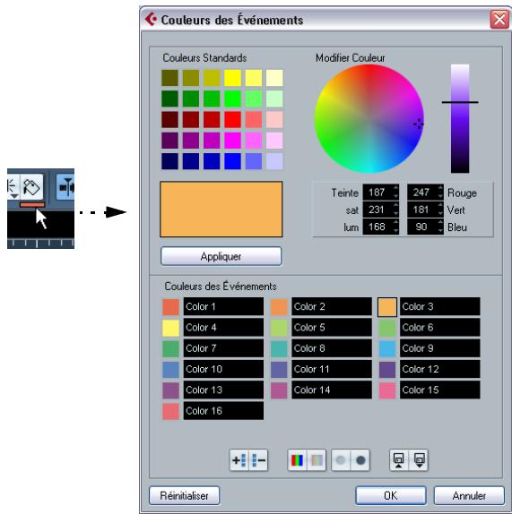Reduce intensity of all colors (faded stripes)
Image resolution: width=512 pixels, height=514 pixels.
click(317, 460)
